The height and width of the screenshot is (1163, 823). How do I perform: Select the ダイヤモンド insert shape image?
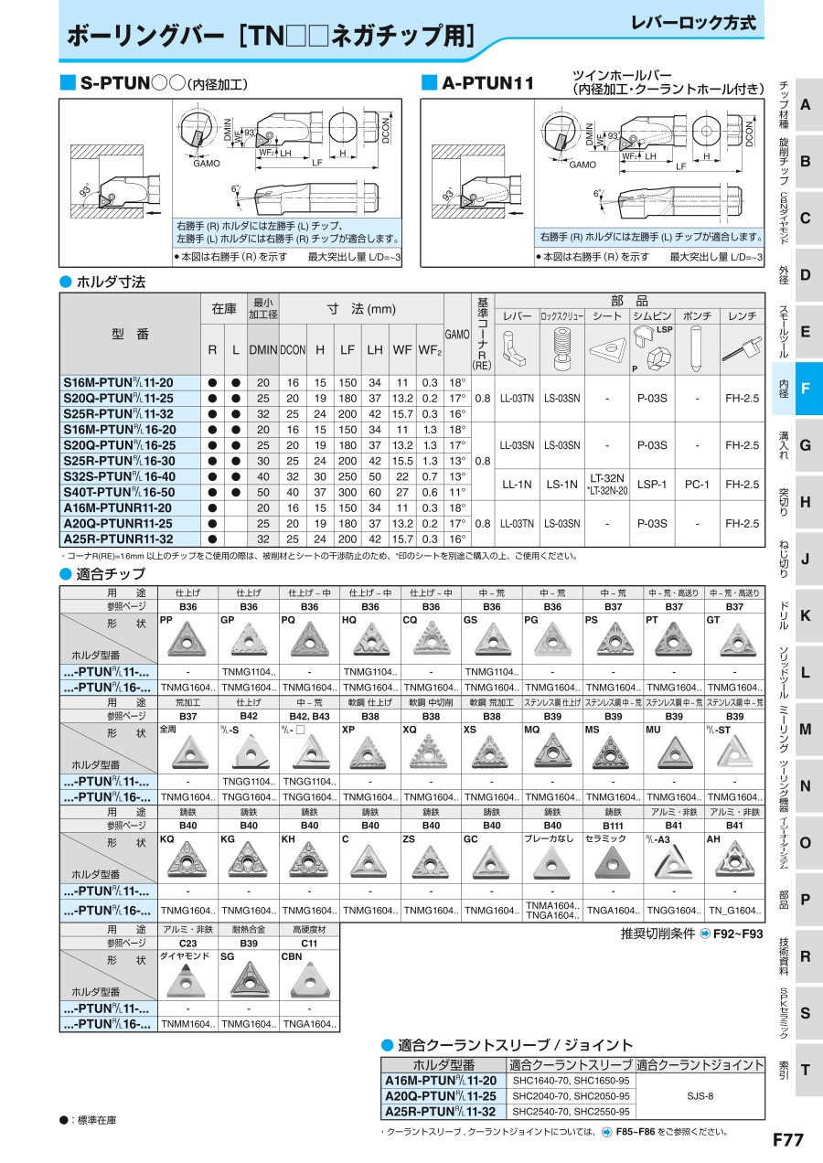coord(187,979)
